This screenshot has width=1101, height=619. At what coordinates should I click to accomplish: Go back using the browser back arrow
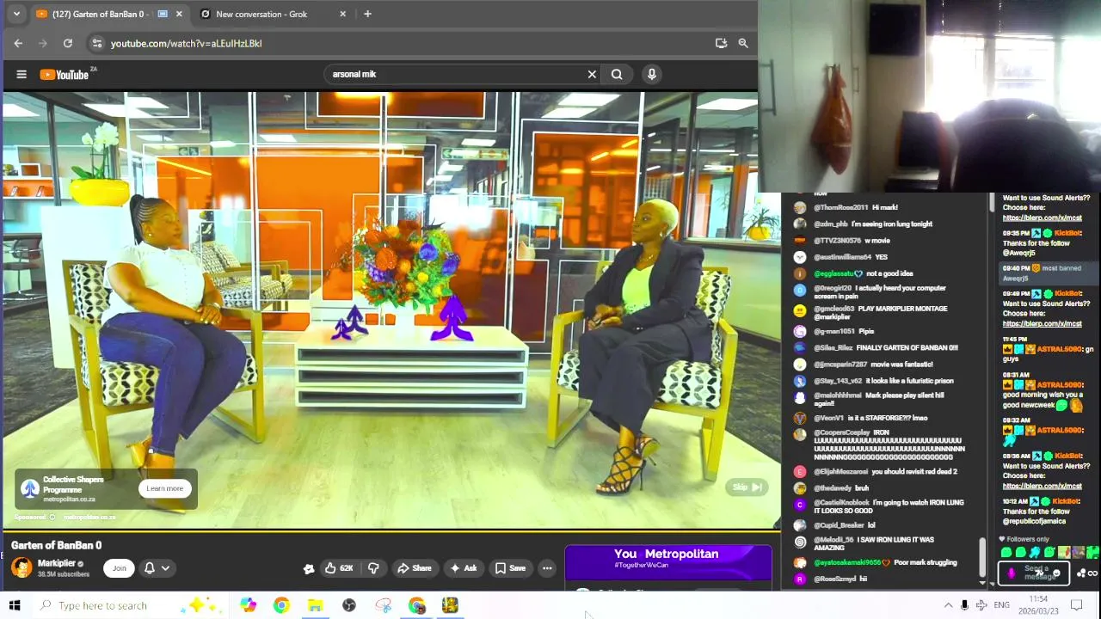[18, 43]
